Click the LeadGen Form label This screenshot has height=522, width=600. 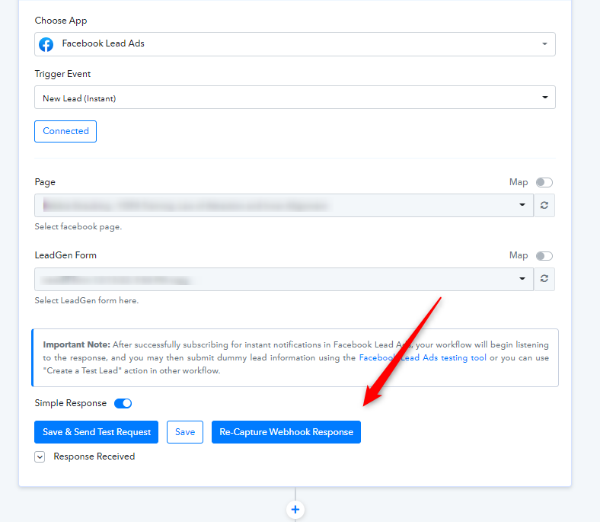pos(65,255)
